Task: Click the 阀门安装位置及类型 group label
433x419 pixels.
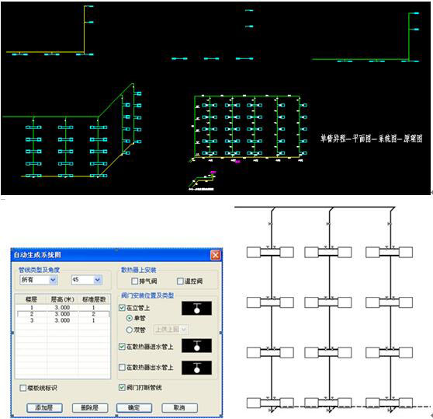Action: pyautogui.click(x=147, y=295)
